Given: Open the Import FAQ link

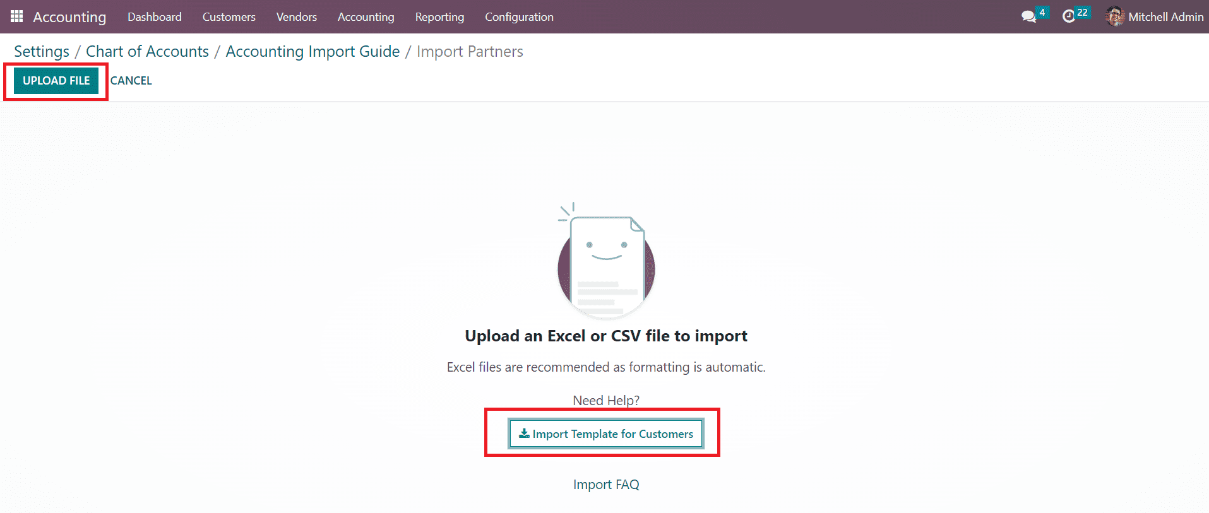Looking at the screenshot, I should pyautogui.click(x=606, y=485).
